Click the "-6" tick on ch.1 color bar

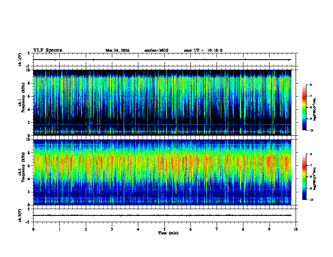(310, 85)
